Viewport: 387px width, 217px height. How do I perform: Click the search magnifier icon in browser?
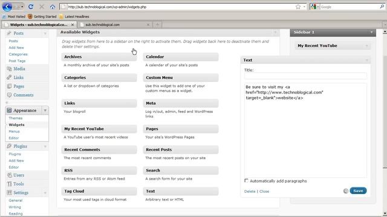pyautogui.click(x=382, y=7)
